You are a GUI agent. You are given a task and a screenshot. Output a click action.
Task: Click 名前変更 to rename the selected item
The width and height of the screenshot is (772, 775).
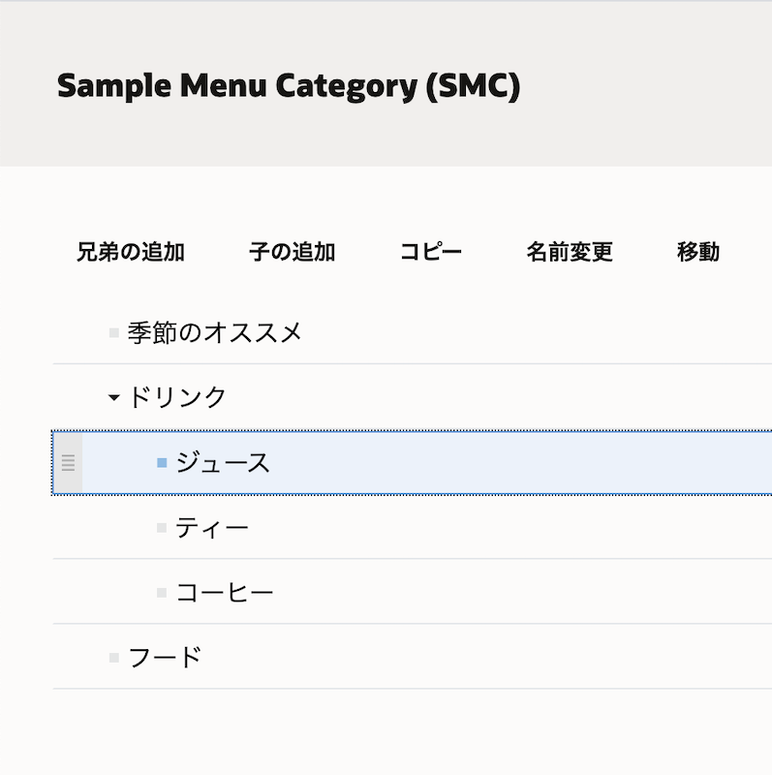(x=570, y=252)
